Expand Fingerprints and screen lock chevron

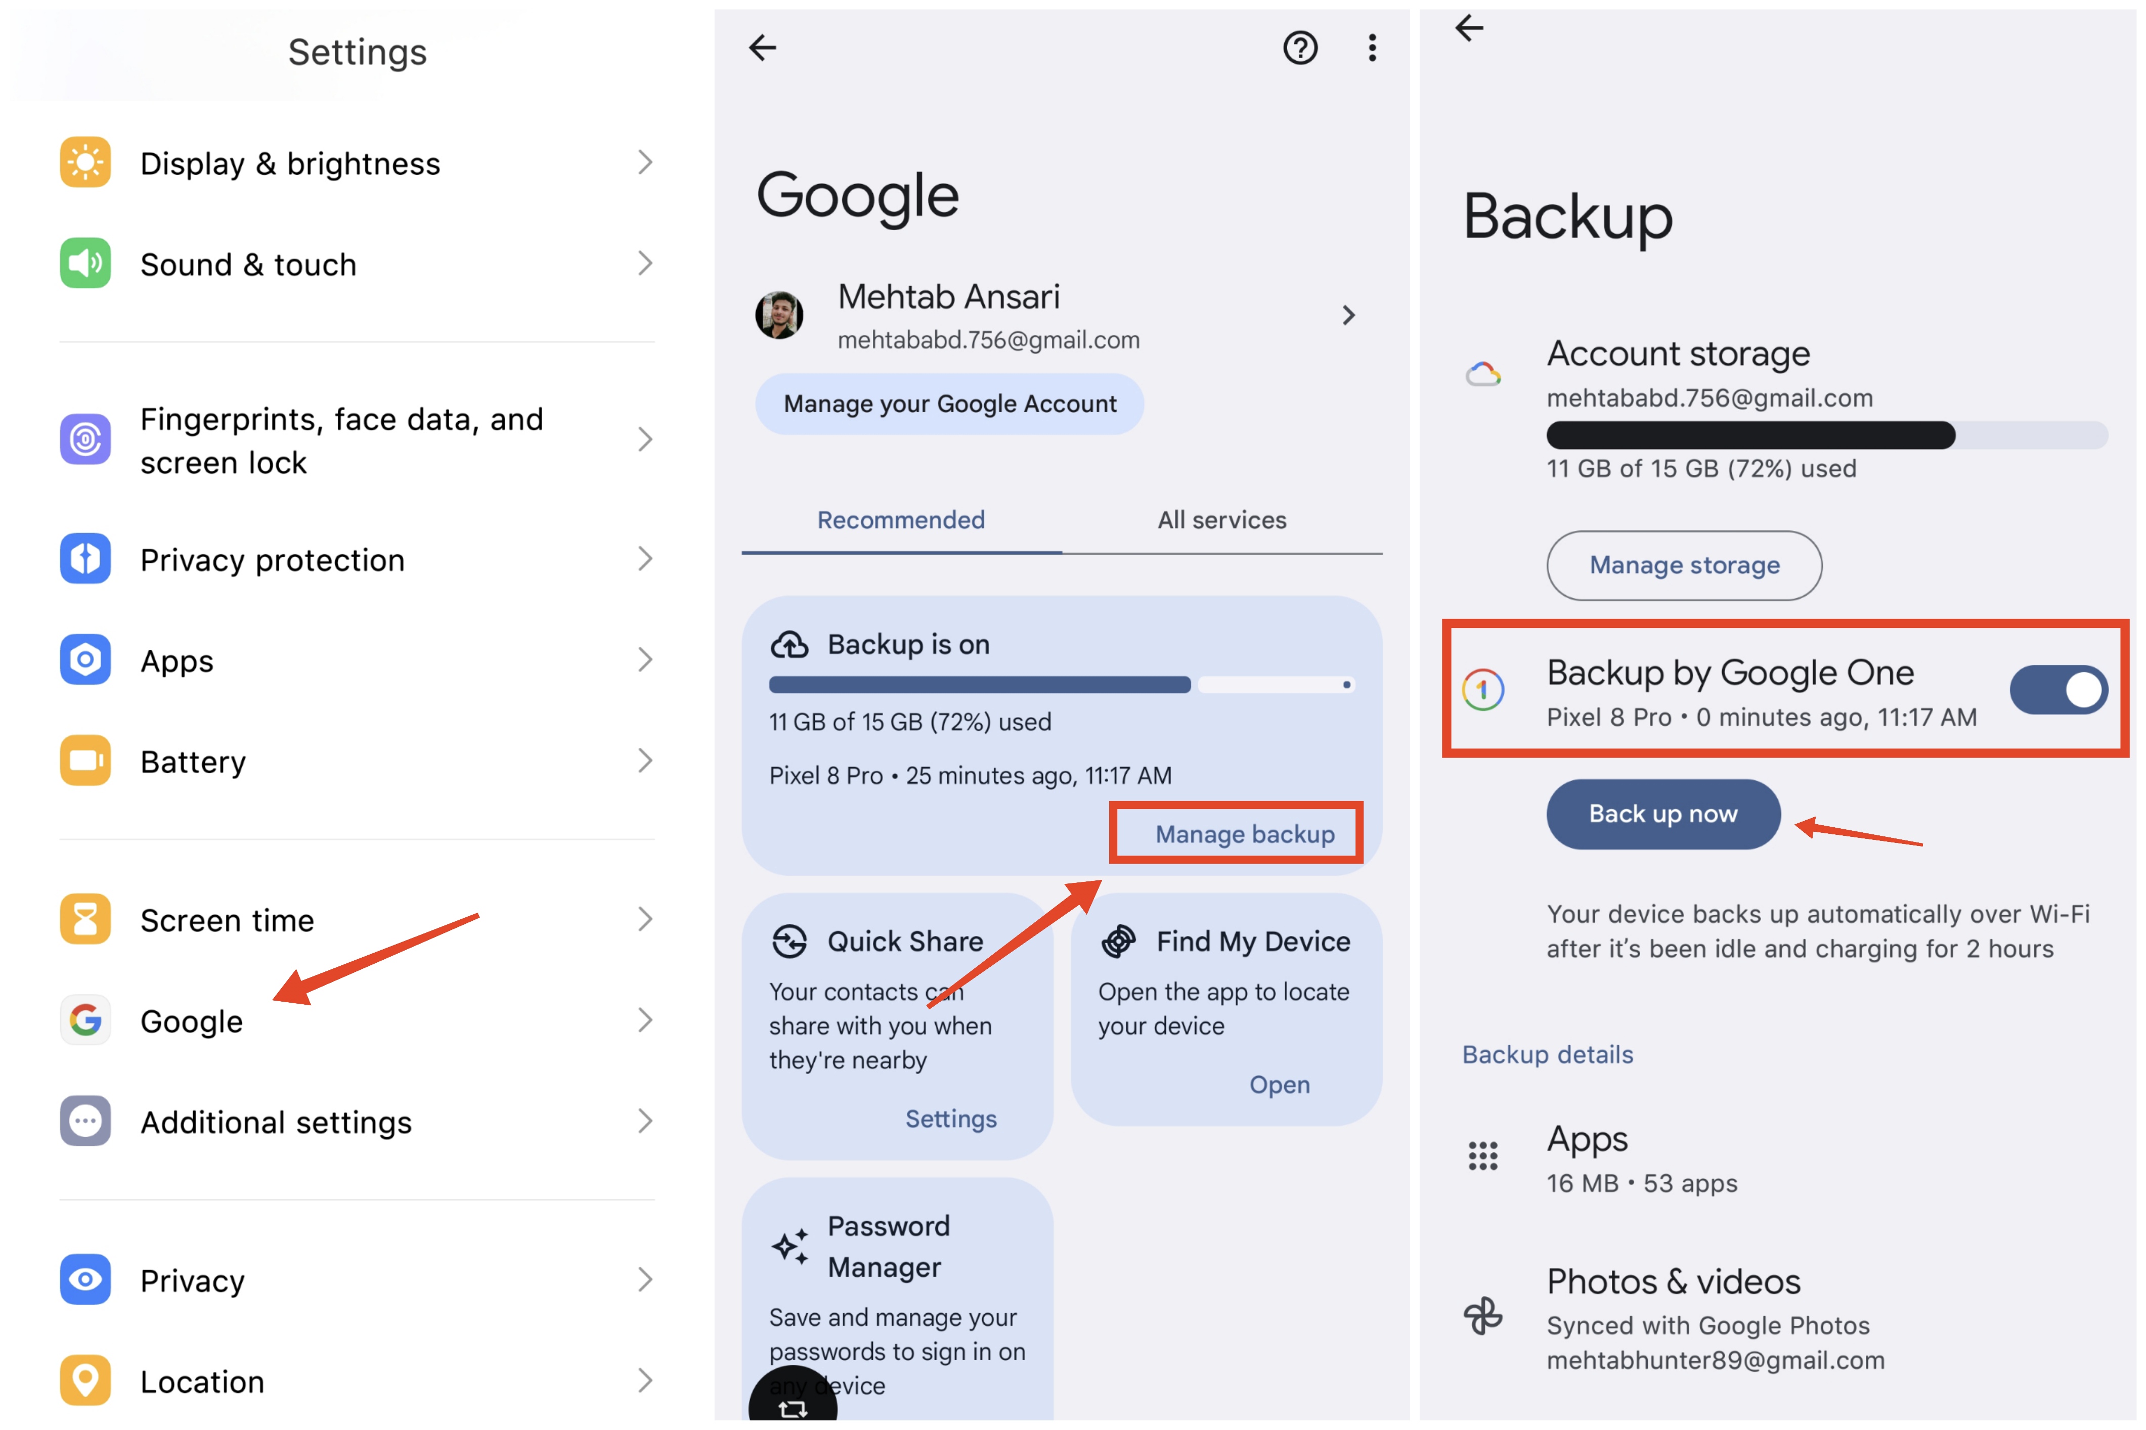[645, 439]
